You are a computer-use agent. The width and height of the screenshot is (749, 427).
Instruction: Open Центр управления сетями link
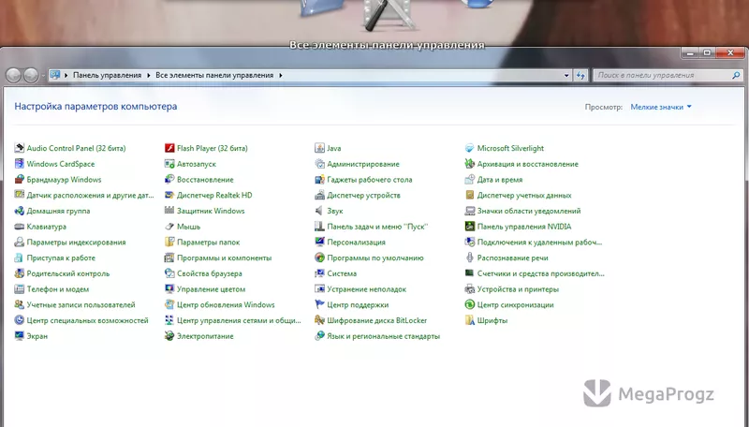[x=239, y=320]
